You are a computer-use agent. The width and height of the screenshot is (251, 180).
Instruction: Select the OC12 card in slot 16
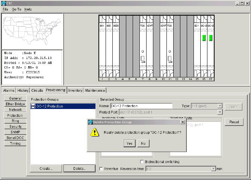(204, 47)
